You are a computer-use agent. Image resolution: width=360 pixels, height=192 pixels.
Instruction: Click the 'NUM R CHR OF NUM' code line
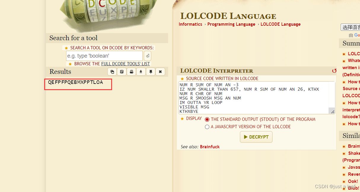point(201,94)
